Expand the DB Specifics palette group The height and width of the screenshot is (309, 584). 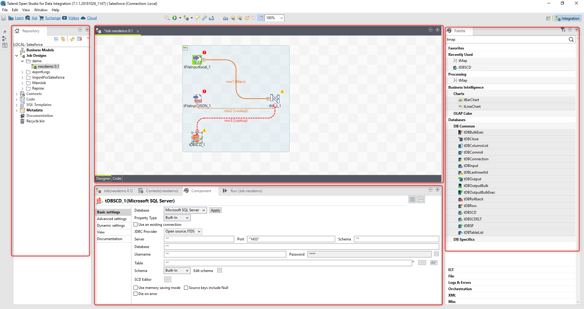point(464,239)
